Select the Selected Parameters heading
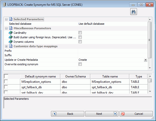Screen dimensions: 156x121 pyautogui.click(x=28, y=19)
